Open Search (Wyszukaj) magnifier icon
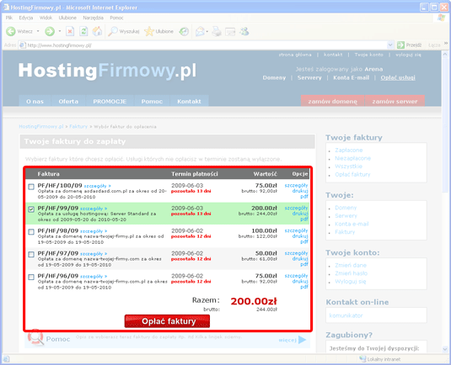Screen dimensions: 451x365 (112, 31)
